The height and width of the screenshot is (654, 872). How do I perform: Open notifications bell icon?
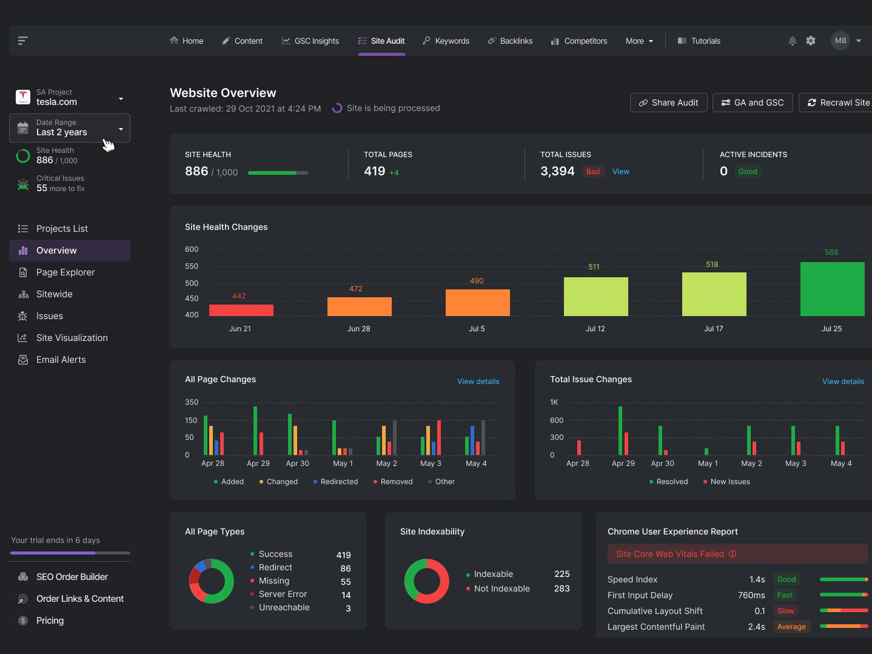pos(792,41)
